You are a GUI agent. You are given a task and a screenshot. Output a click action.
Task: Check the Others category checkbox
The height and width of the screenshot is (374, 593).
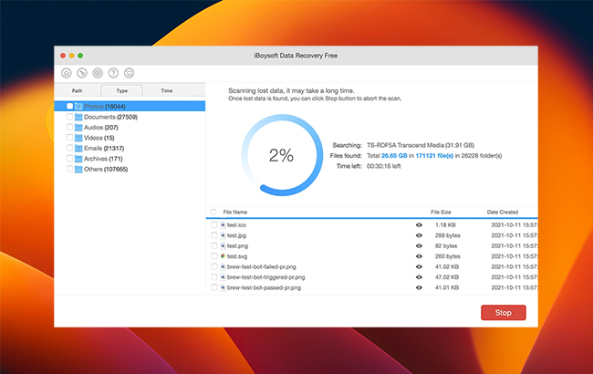click(69, 169)
